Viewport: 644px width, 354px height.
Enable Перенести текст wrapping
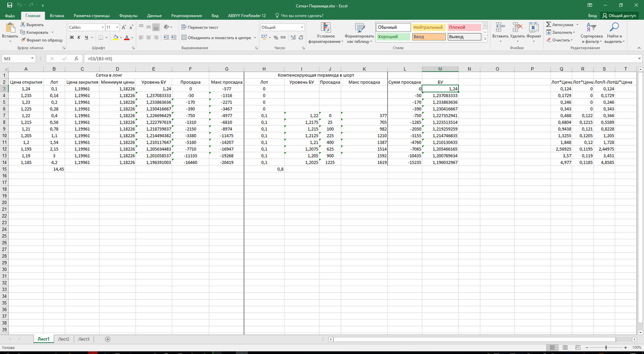tap(200, 27)
